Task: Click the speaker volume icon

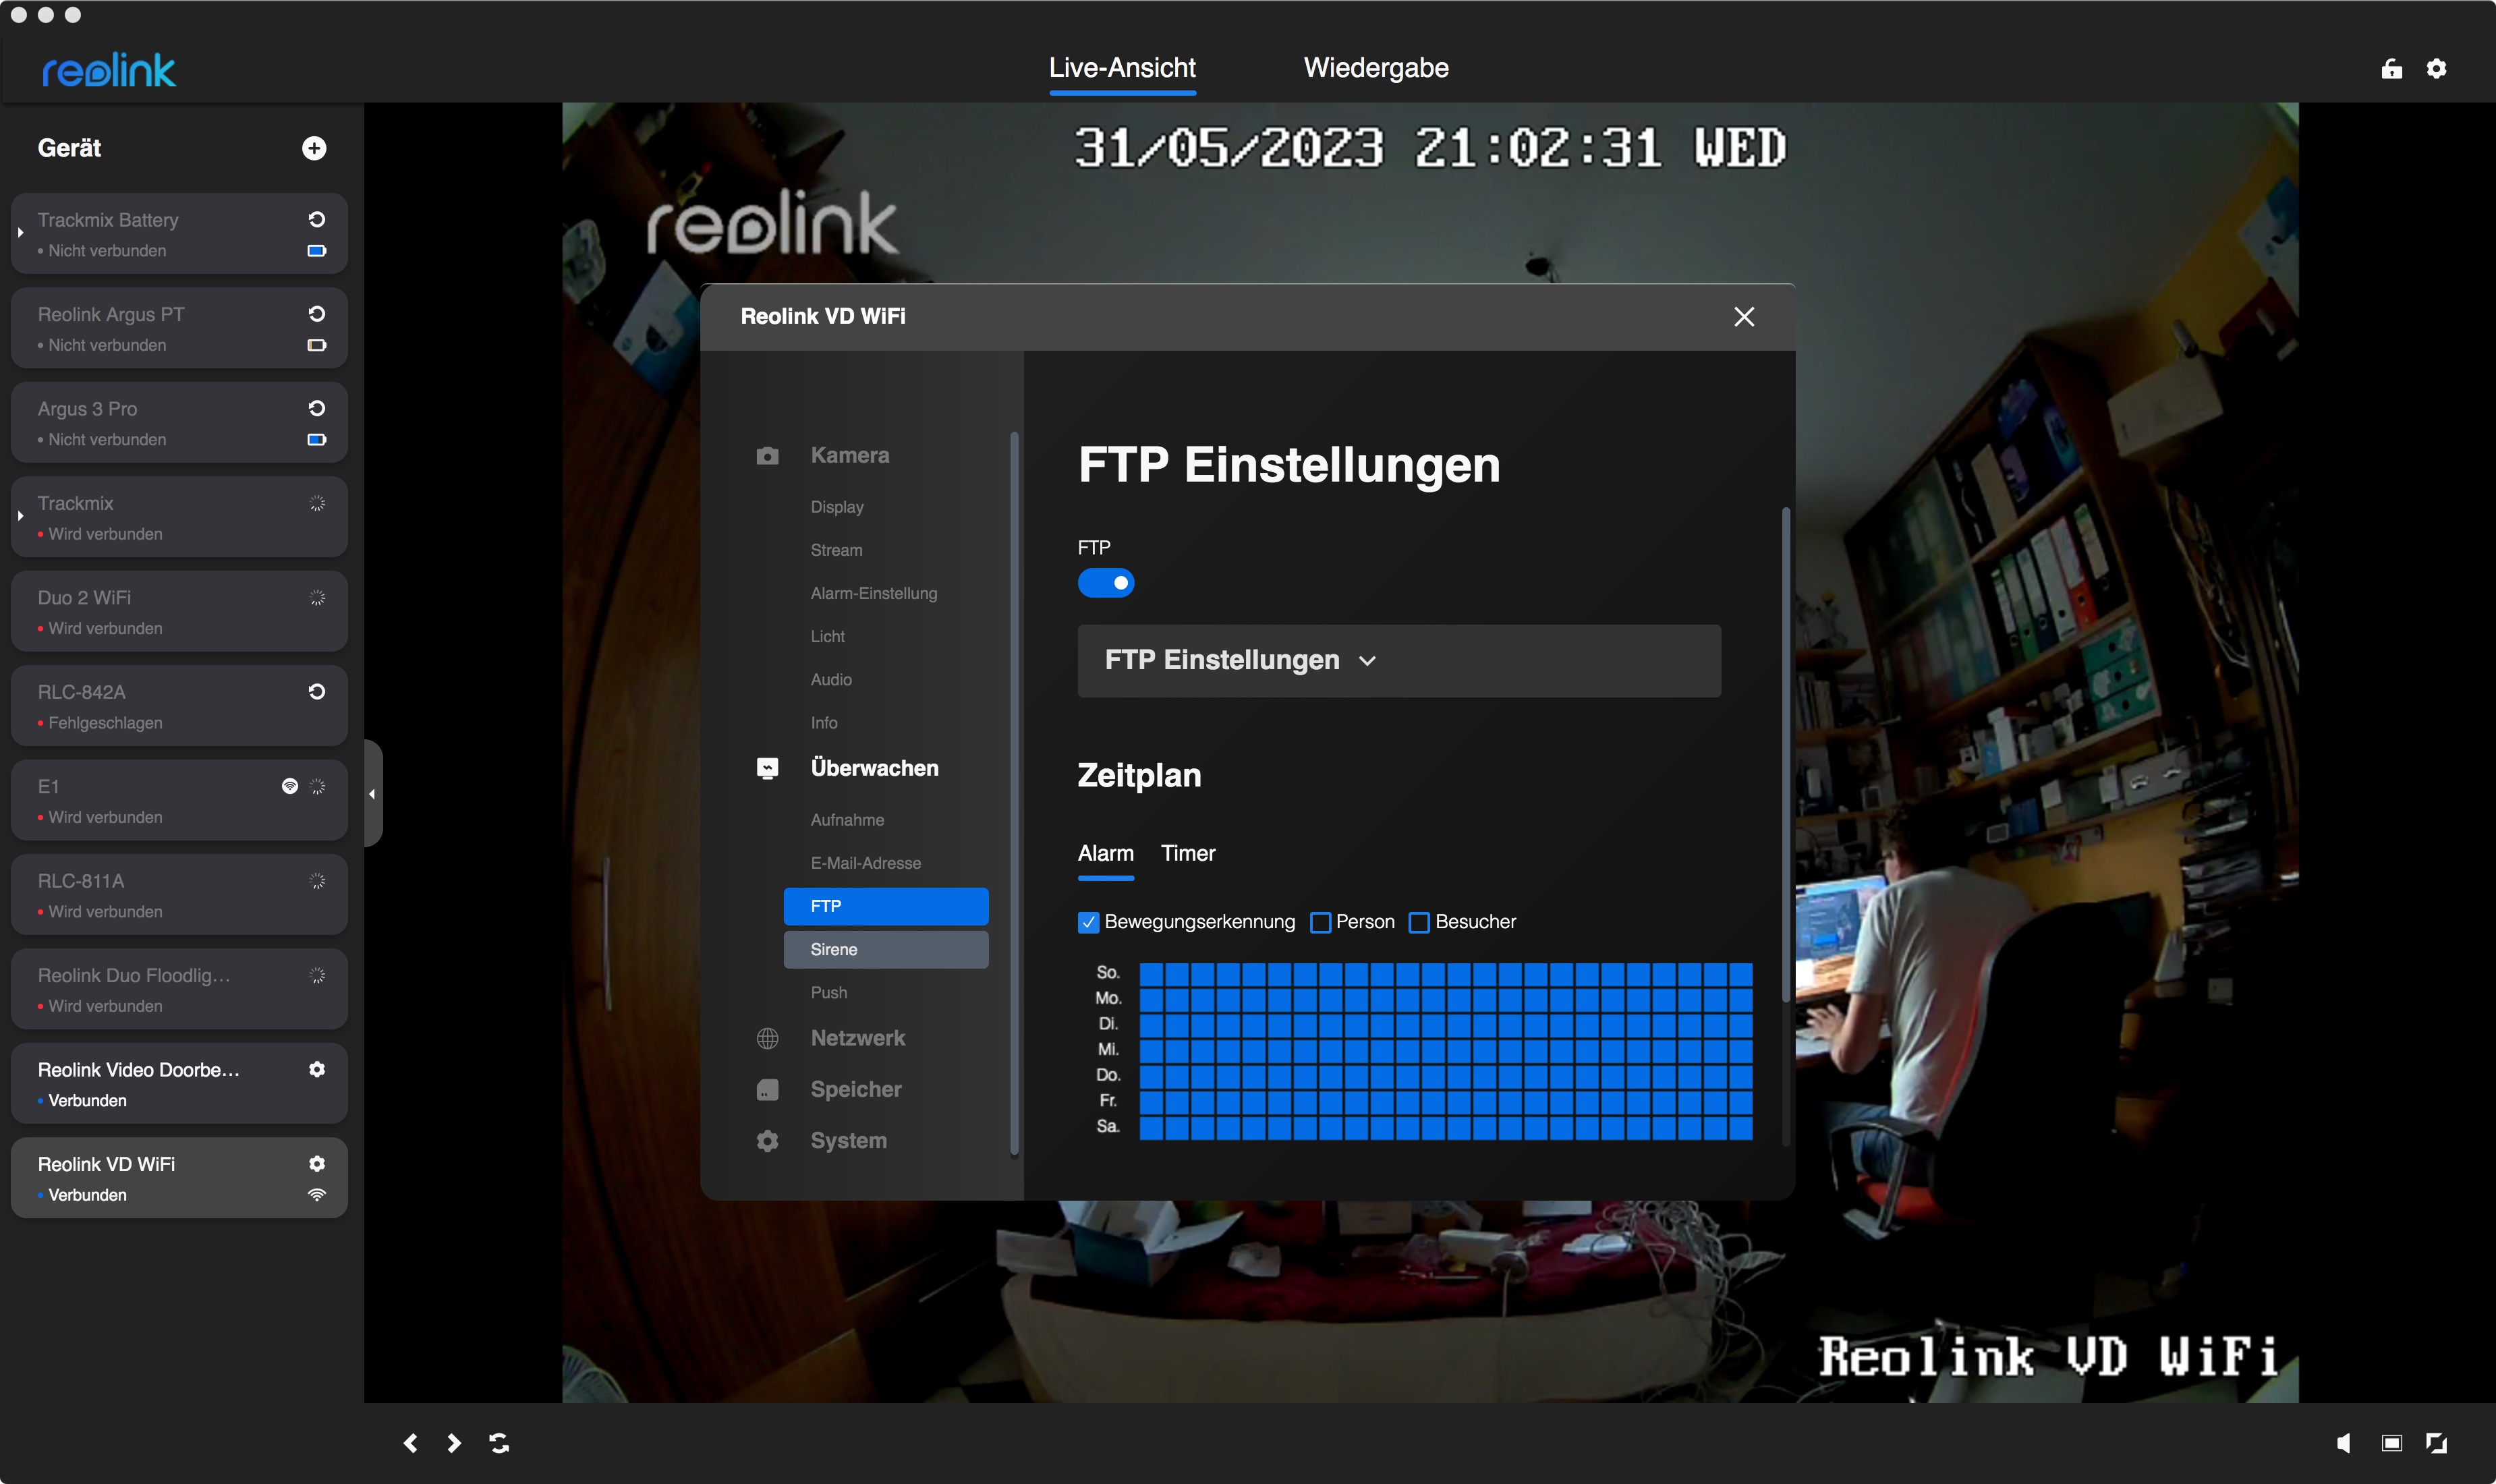Action: pos(2343,1442)
